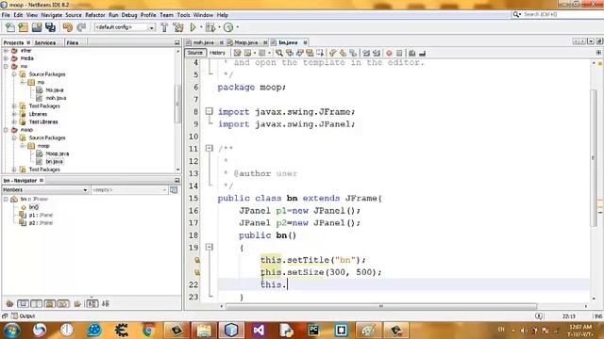Click hint lightbulb beside setTitle line

(197, 260)
